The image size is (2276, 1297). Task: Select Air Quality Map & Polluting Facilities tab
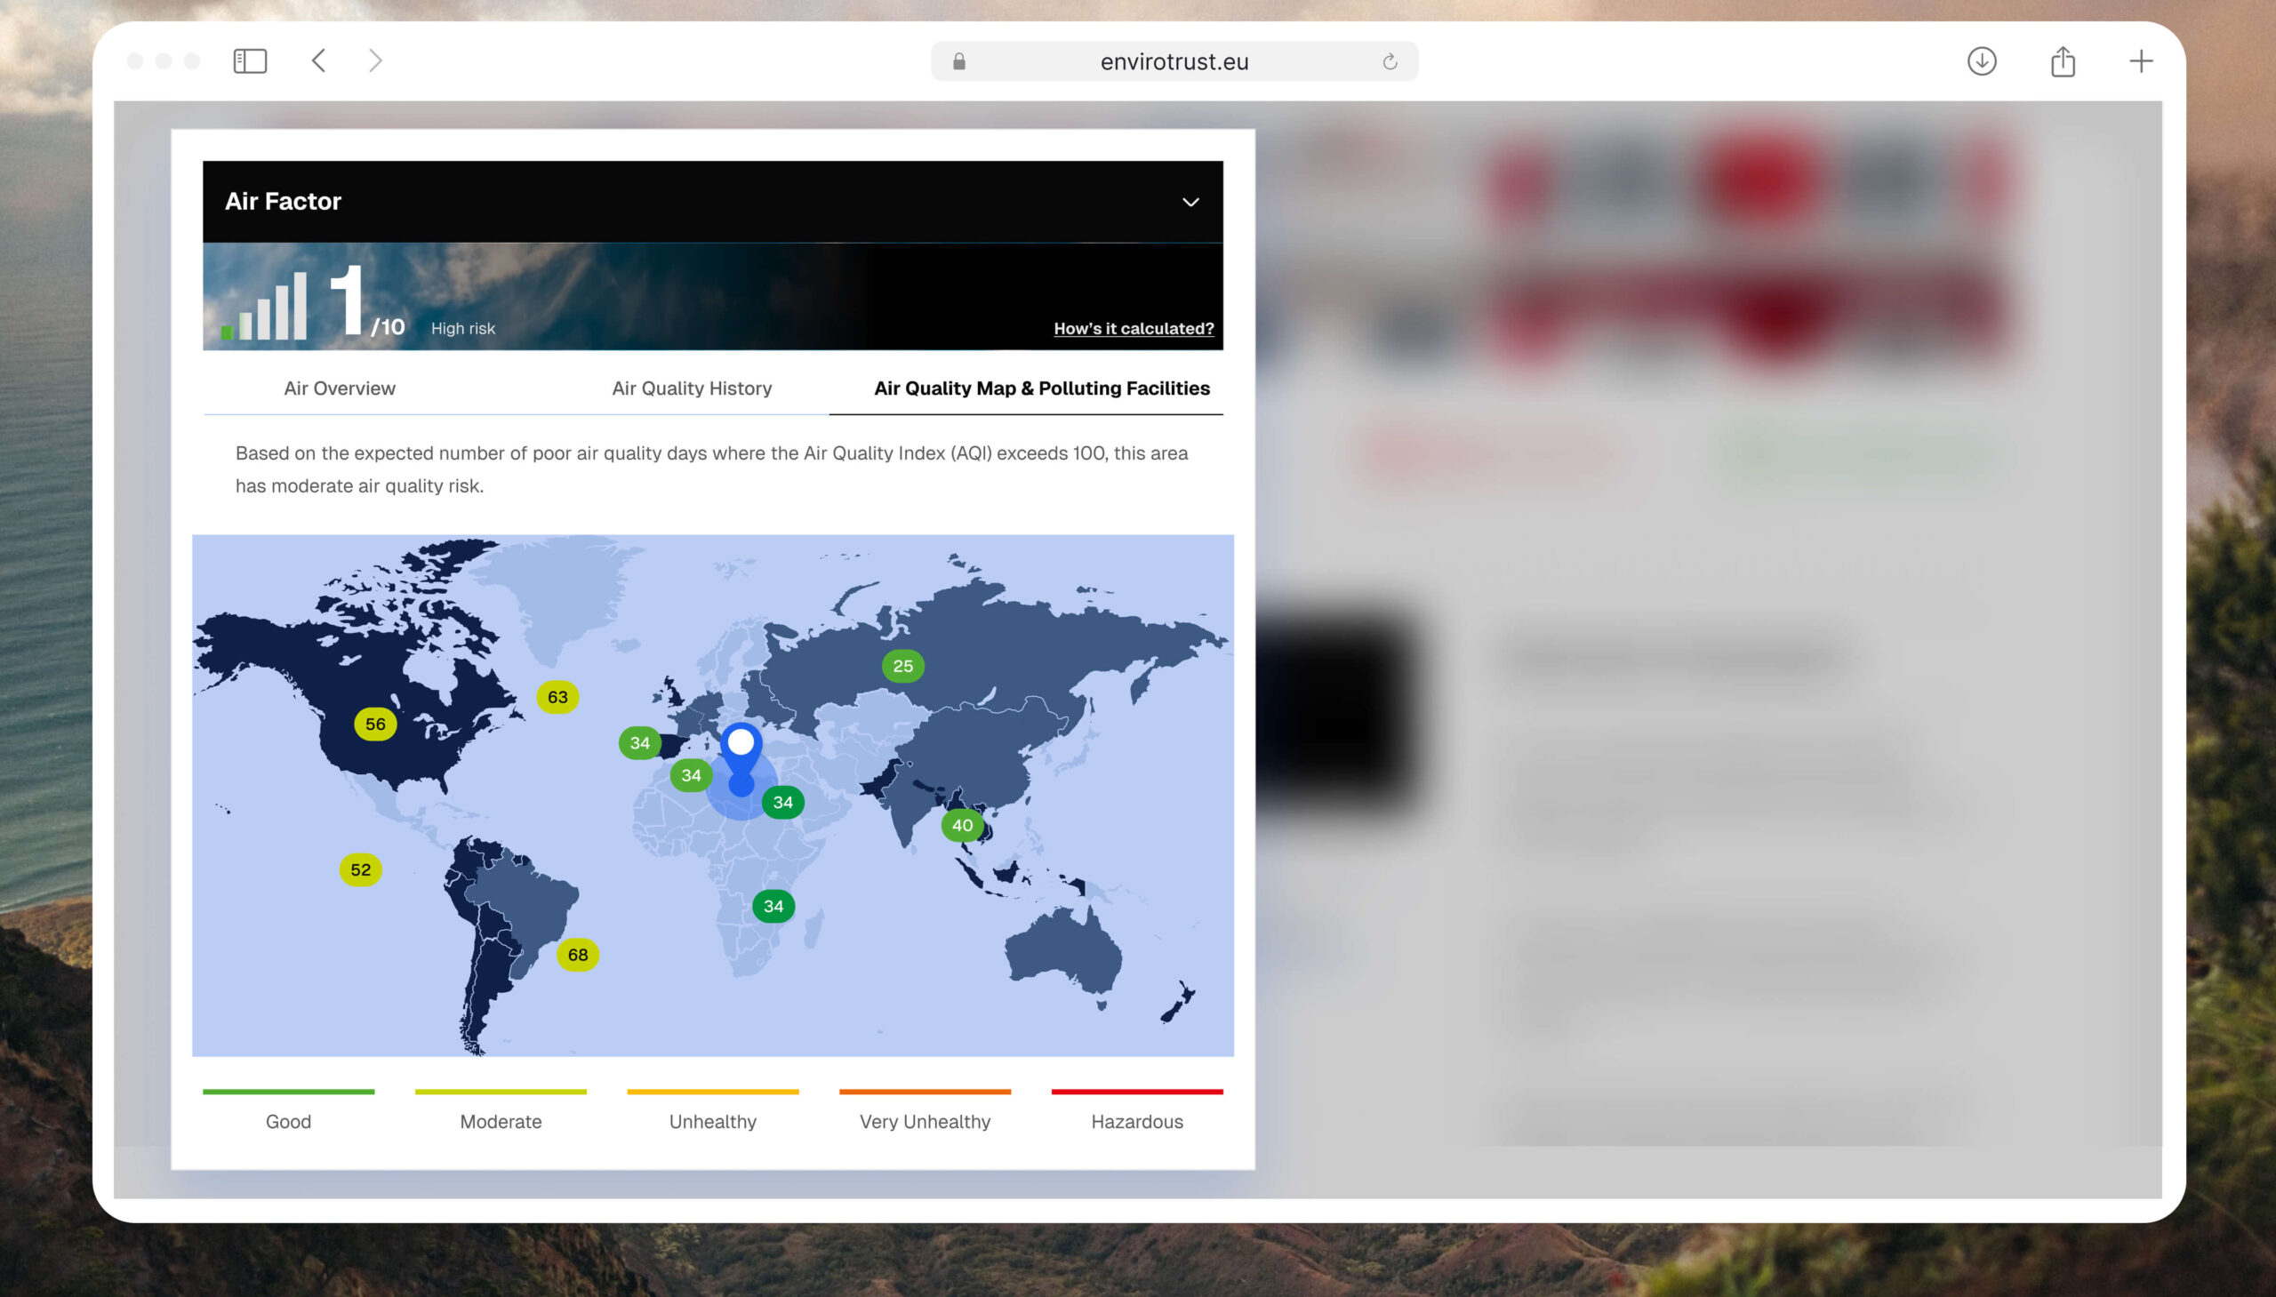(1041, 388)
